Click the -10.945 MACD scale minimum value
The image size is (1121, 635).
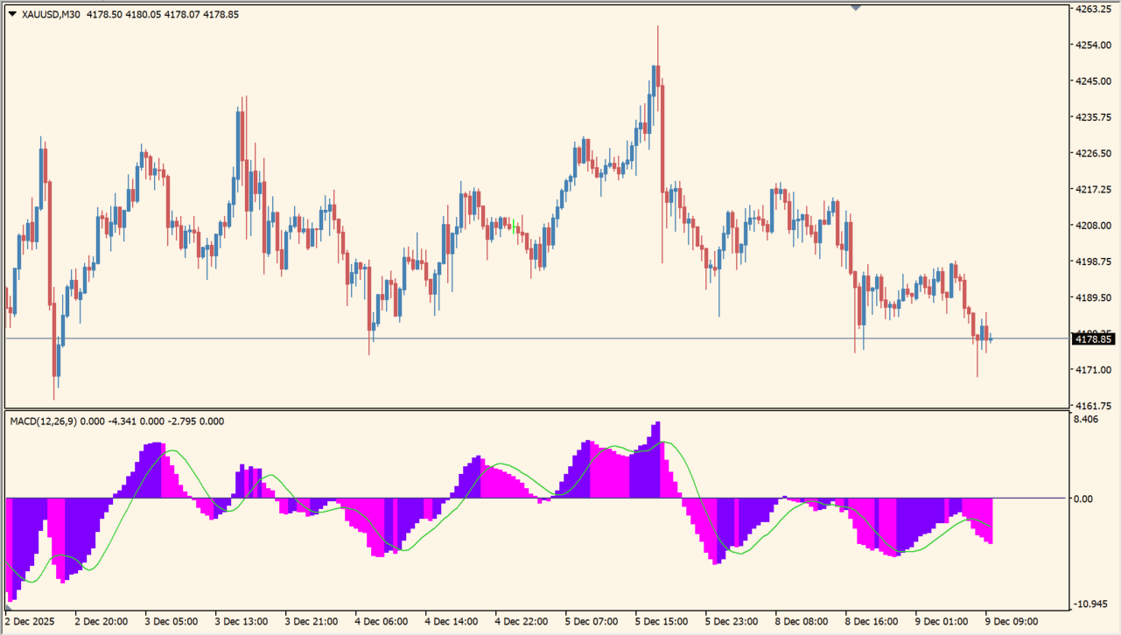pyautogui.click(x=1089, y=604)
